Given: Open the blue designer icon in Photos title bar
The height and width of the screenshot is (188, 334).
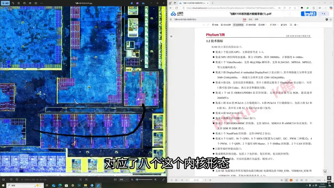Looking at the screenshot, I should tap(132, 3).
